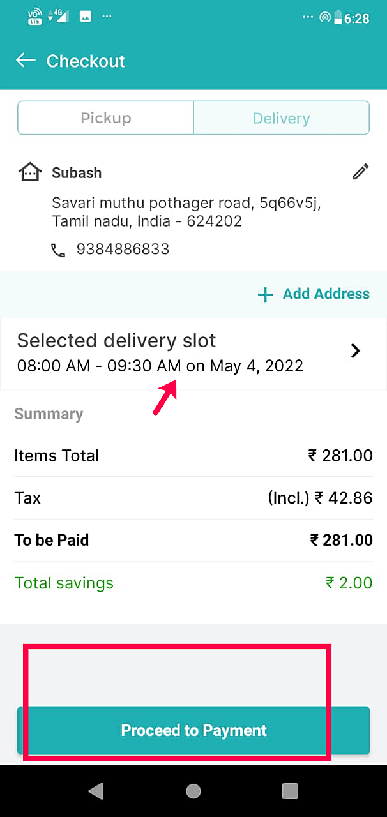Expand the delivery slot chevron arrow
387x817 pixels.
click(356, 350)
